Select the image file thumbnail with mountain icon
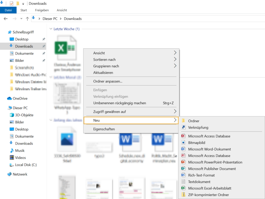 tap(67, 140)
